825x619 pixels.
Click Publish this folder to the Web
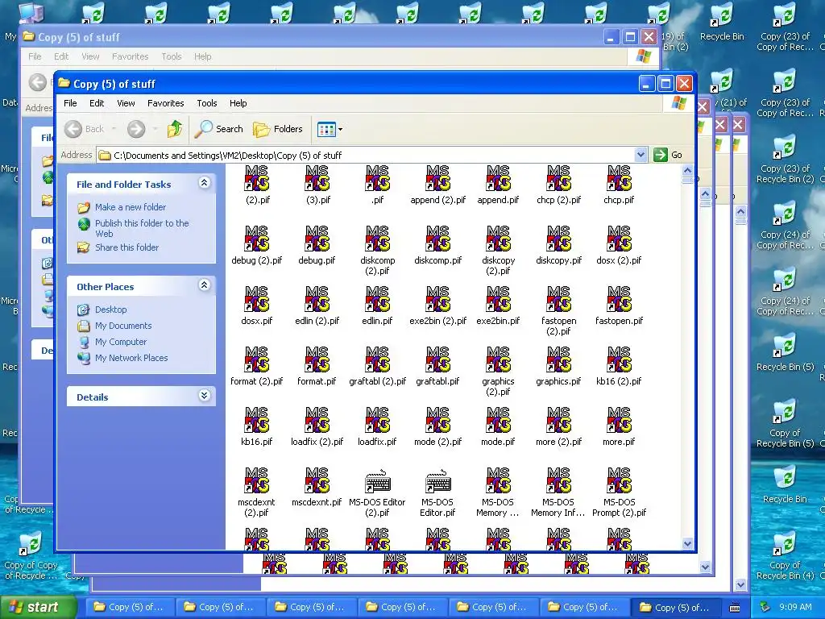tap(142, 228)
